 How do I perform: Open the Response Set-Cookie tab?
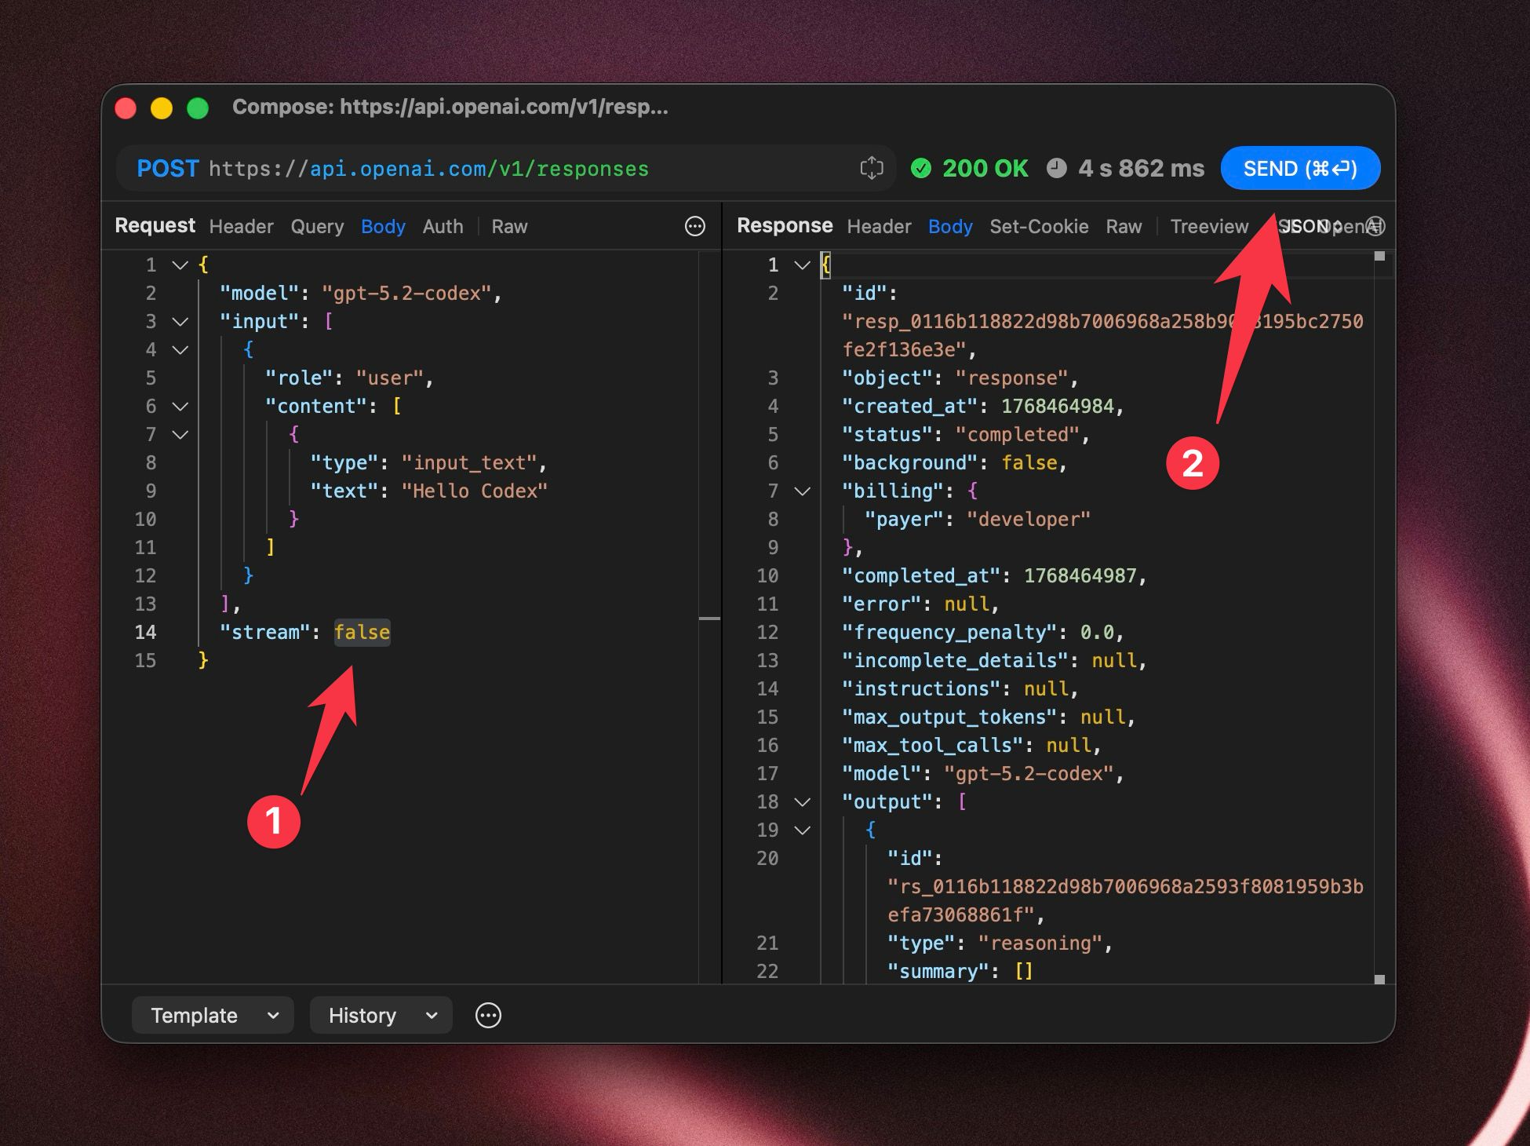(1038, 226)
